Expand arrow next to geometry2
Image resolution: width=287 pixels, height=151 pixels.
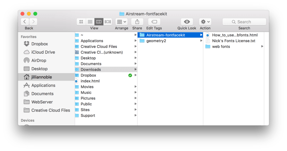coord(201,41)
